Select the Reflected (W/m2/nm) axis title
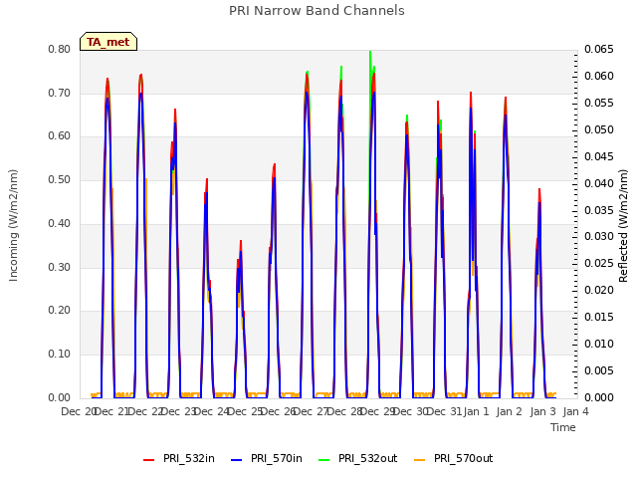 (623, 226)
